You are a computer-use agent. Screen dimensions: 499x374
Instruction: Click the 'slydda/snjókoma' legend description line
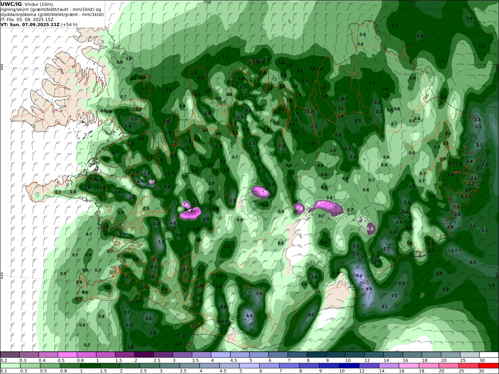[52, 14]
